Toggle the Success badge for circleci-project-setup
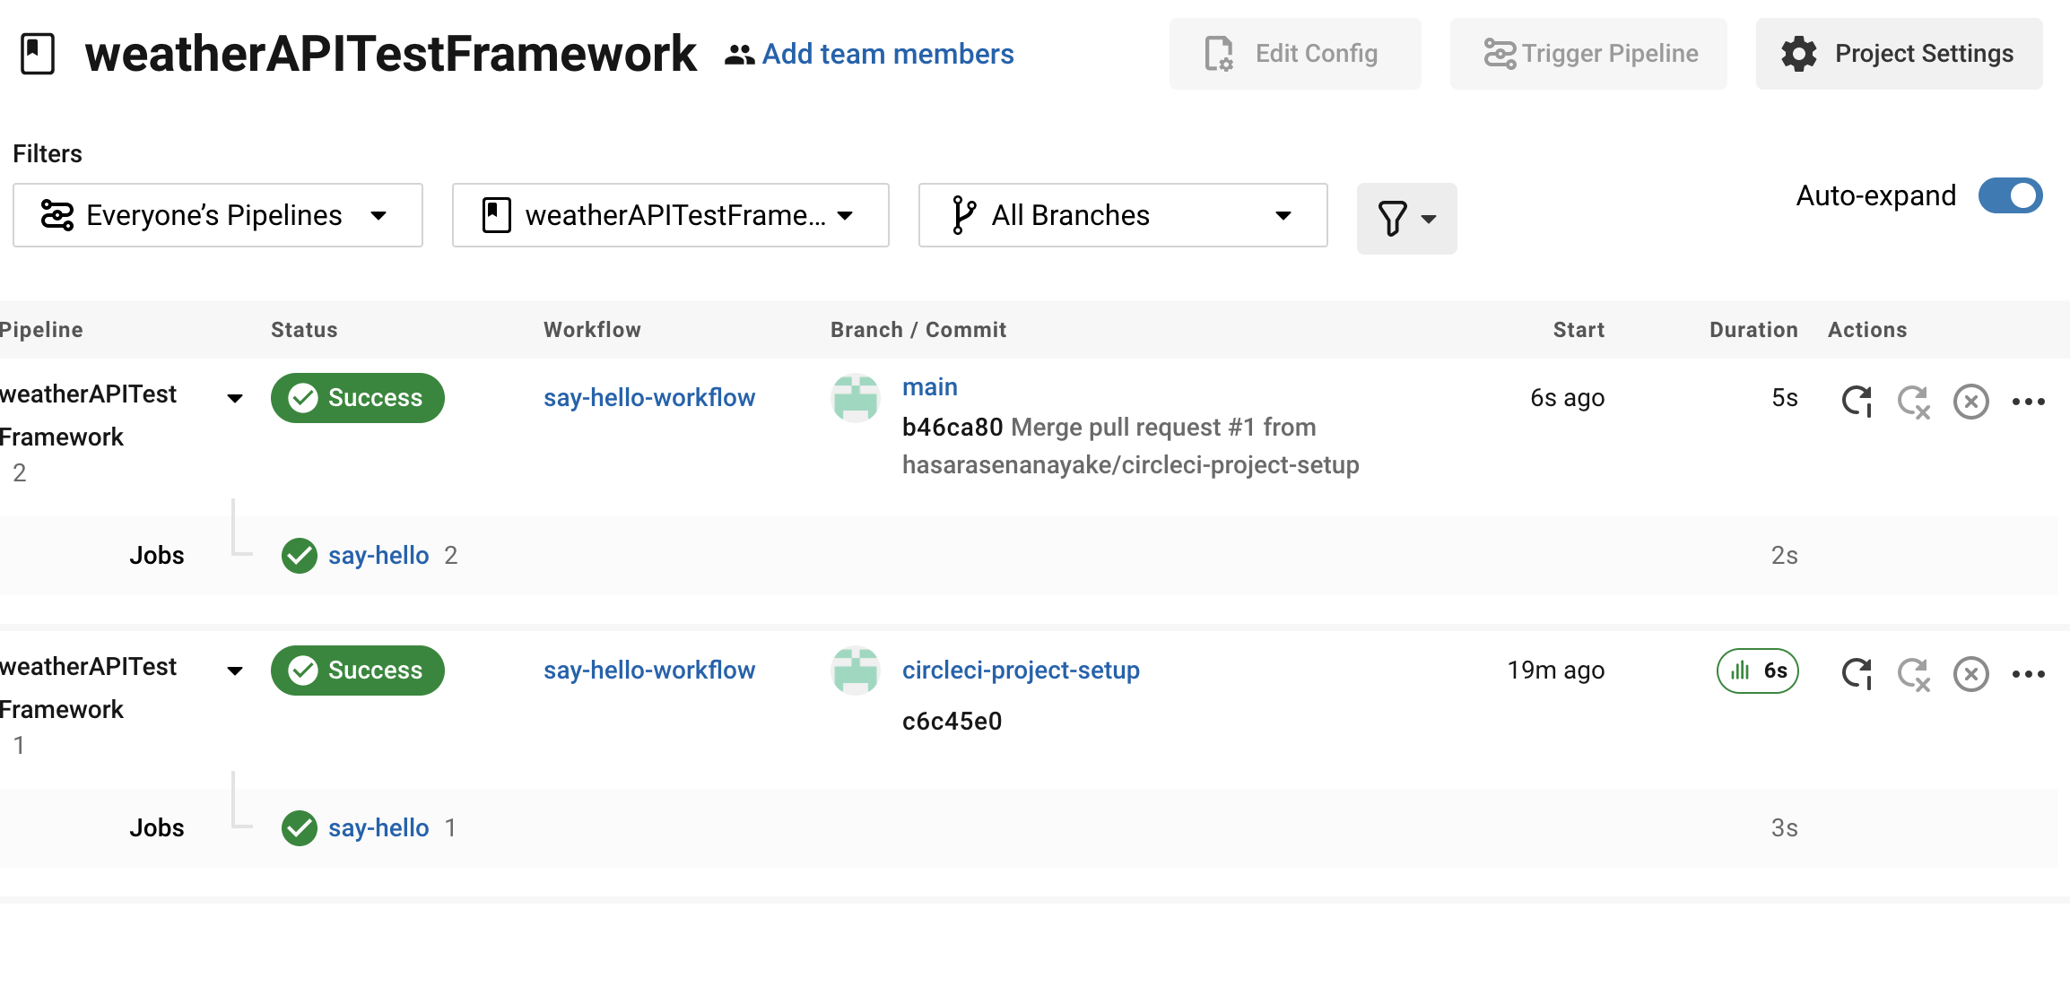 (x=357, y=671)
